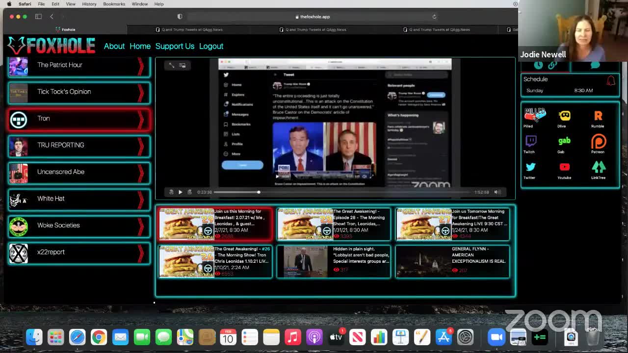The height and width of the screenshot is (353, 628).
Task: Open the Dlive social link icon
Action: 564,116
